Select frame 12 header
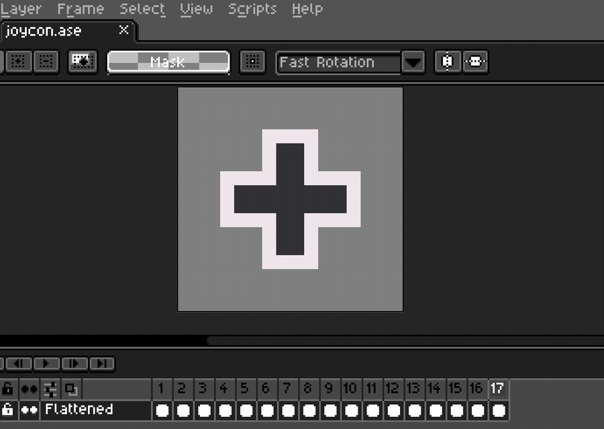604x429 pixels. point(393,389)
